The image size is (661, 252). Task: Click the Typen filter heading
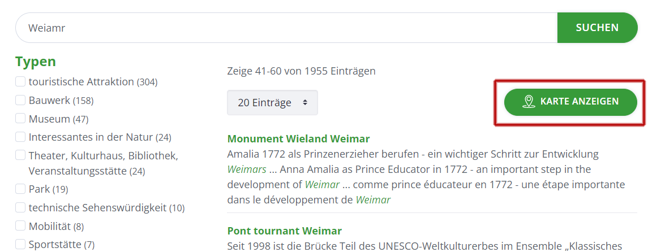pos(36,62)
